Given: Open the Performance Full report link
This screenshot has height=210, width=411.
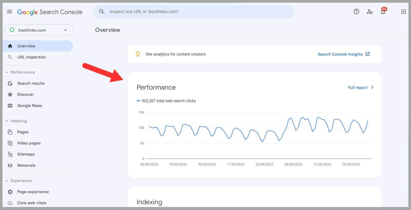Looking at the screenshot, I should pos(360,88).
